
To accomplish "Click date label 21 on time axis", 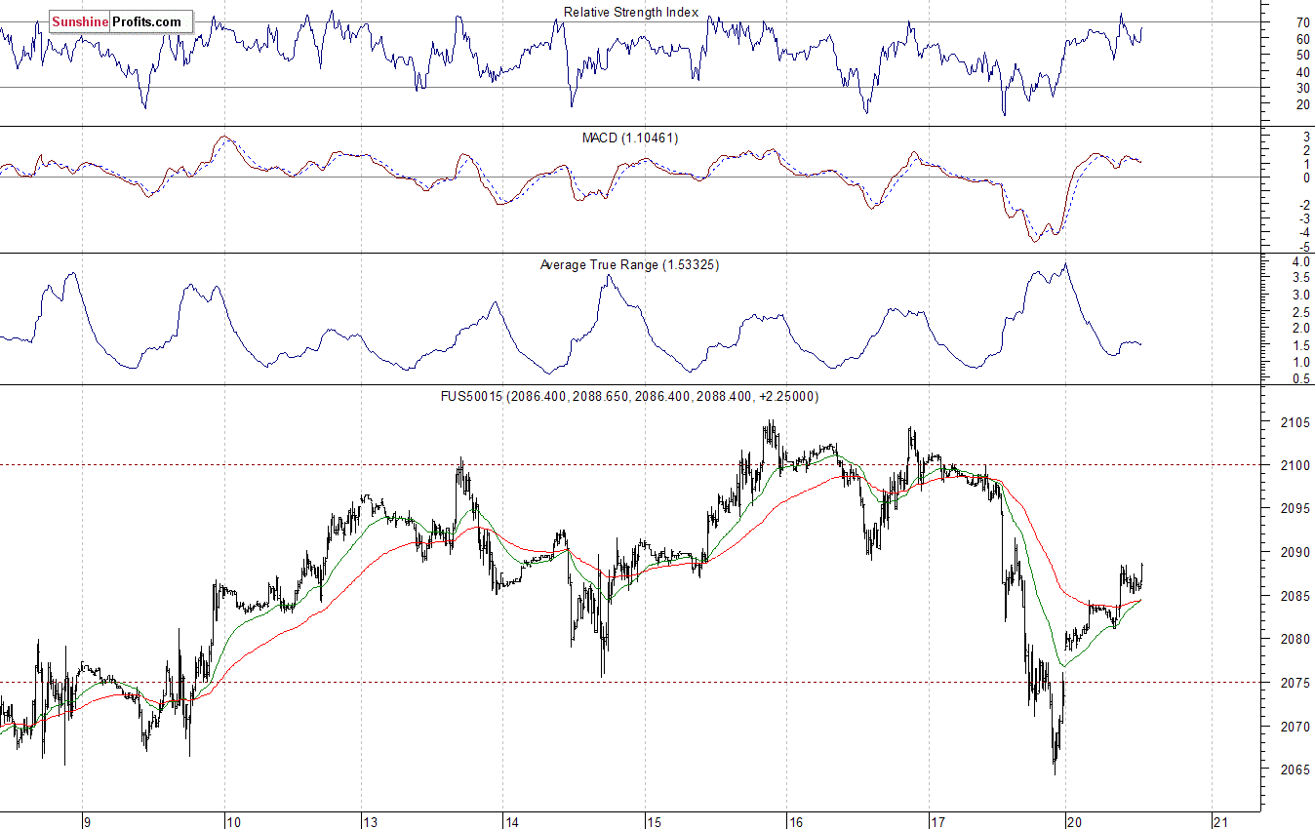I will click(1218, 821).
